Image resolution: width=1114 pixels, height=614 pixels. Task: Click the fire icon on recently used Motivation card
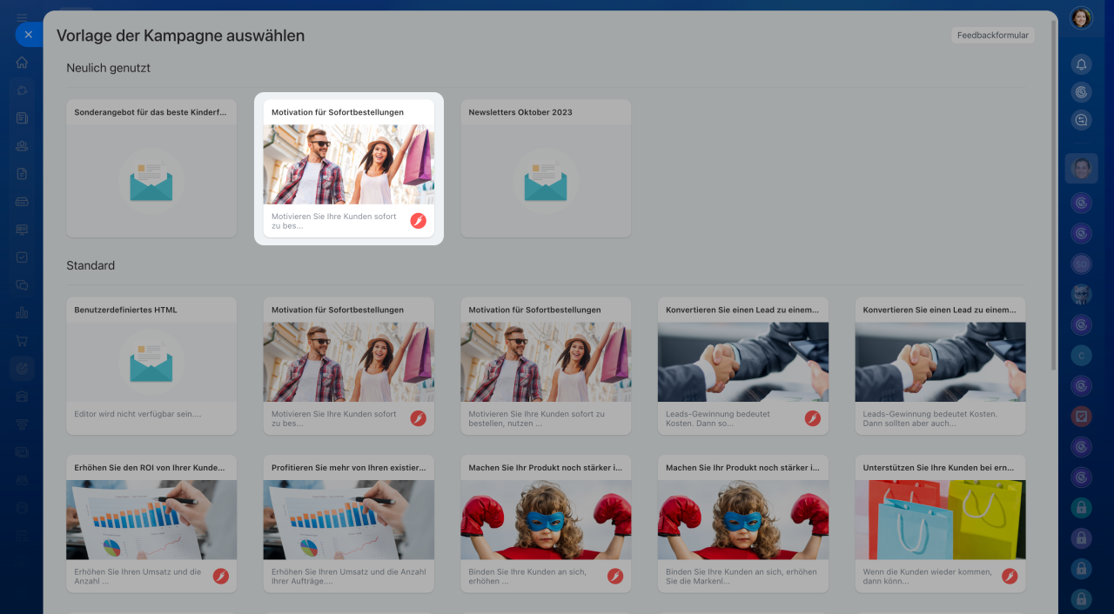[x=419, y=221]
